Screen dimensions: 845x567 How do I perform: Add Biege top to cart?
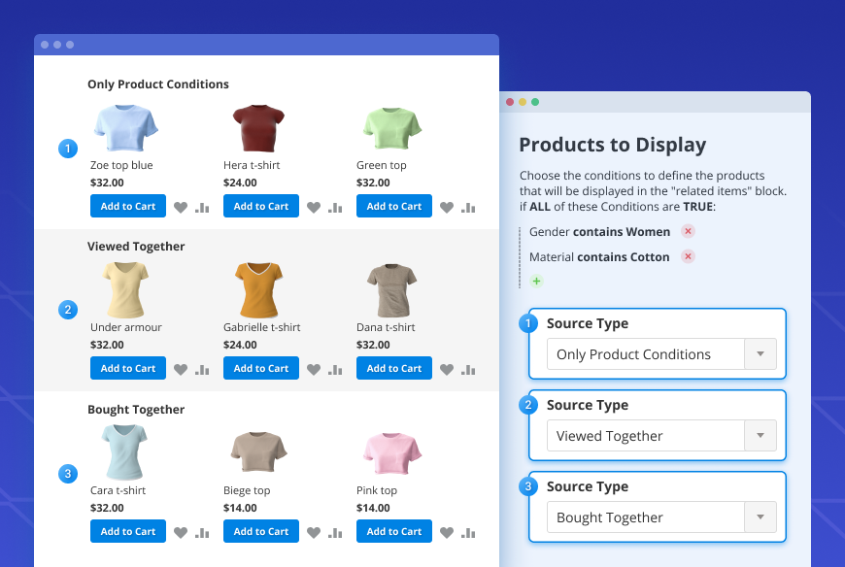click(x=260, y=531)
